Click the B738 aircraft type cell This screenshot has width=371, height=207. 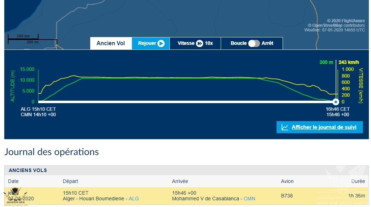point(287,196)
